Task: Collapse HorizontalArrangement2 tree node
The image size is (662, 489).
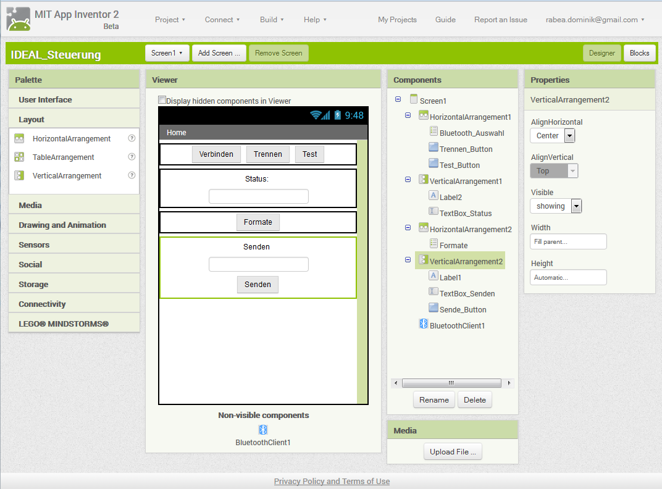Action: 408,228
